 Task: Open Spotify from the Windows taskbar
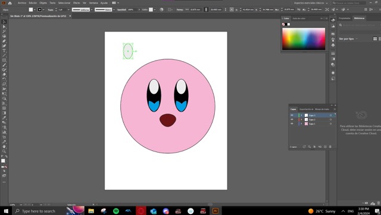tap(116, 211)
